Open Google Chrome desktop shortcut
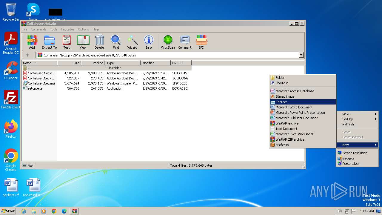The width and height of the screenshot is (382, 215). pyautogui.click(x=11, y=160)
